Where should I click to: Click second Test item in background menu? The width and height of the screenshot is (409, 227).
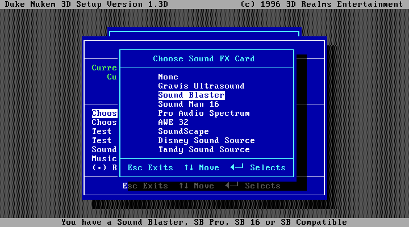tap(102, 141)
